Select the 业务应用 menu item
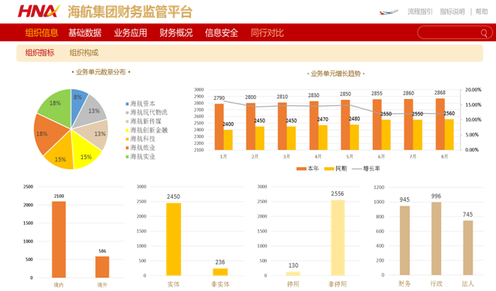This screenshot has height=291, width=496. pos(130,33)
